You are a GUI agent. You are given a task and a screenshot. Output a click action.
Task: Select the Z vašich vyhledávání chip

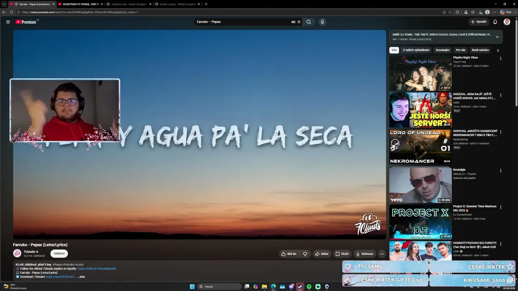416,50
